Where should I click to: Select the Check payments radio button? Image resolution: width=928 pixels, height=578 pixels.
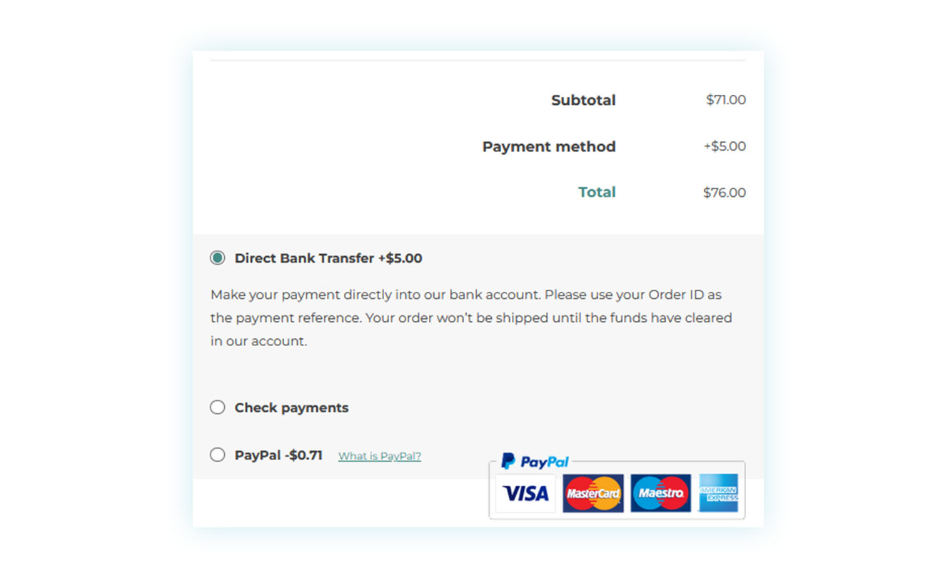[x=217, y=407]
